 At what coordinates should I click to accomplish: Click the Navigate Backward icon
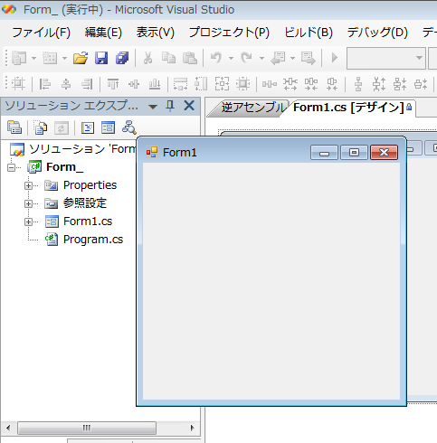tap(278, 58)
